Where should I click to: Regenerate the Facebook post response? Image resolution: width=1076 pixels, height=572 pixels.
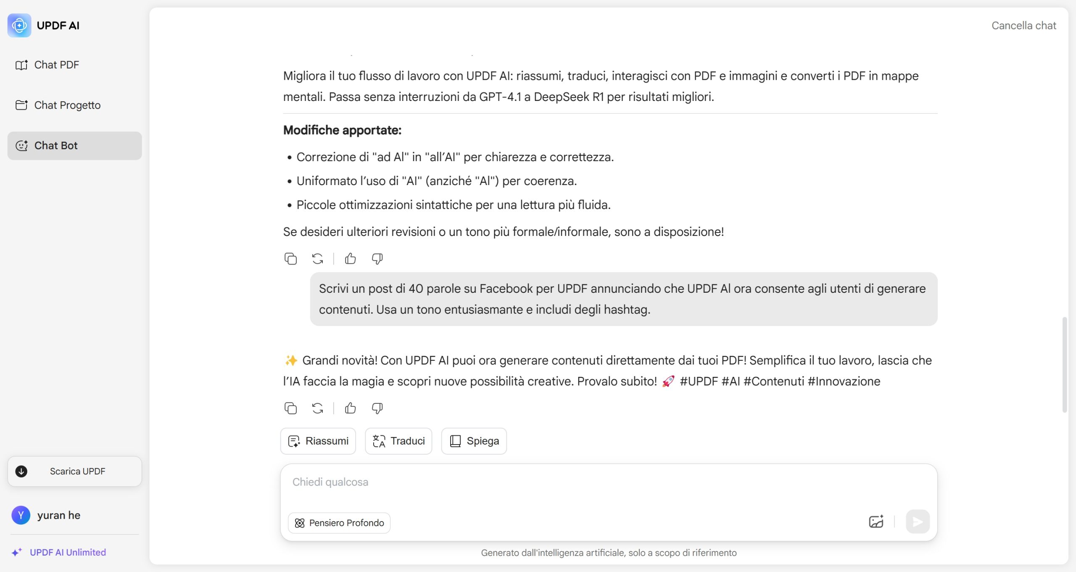318,408
